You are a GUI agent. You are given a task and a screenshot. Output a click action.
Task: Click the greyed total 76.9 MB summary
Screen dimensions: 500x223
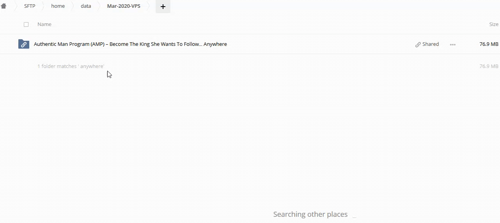(489, 66)
